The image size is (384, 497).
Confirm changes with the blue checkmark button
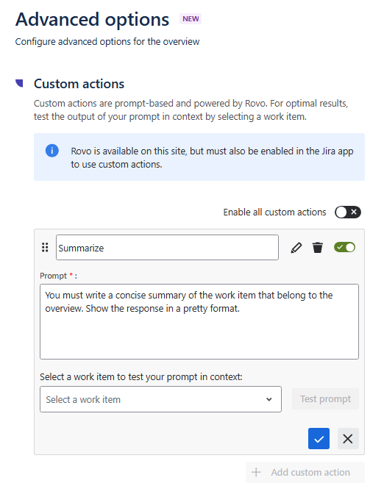coord(319,439)
